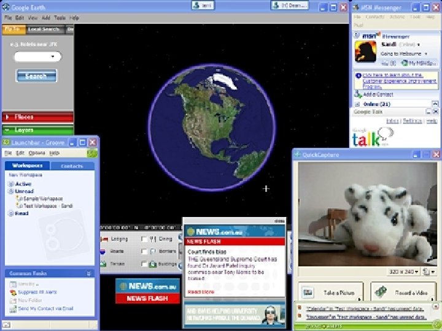Screen dimensions: 442x331
Task: Click Add a Contact in MSN Messenger
Action: [x=378, y=94]
